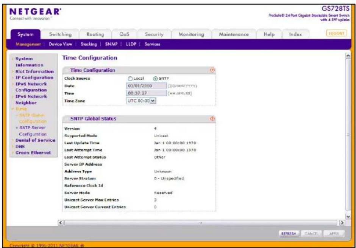Click the Time input field
Viewport: 356px width, 248px height.
click(x=146, y=93)
